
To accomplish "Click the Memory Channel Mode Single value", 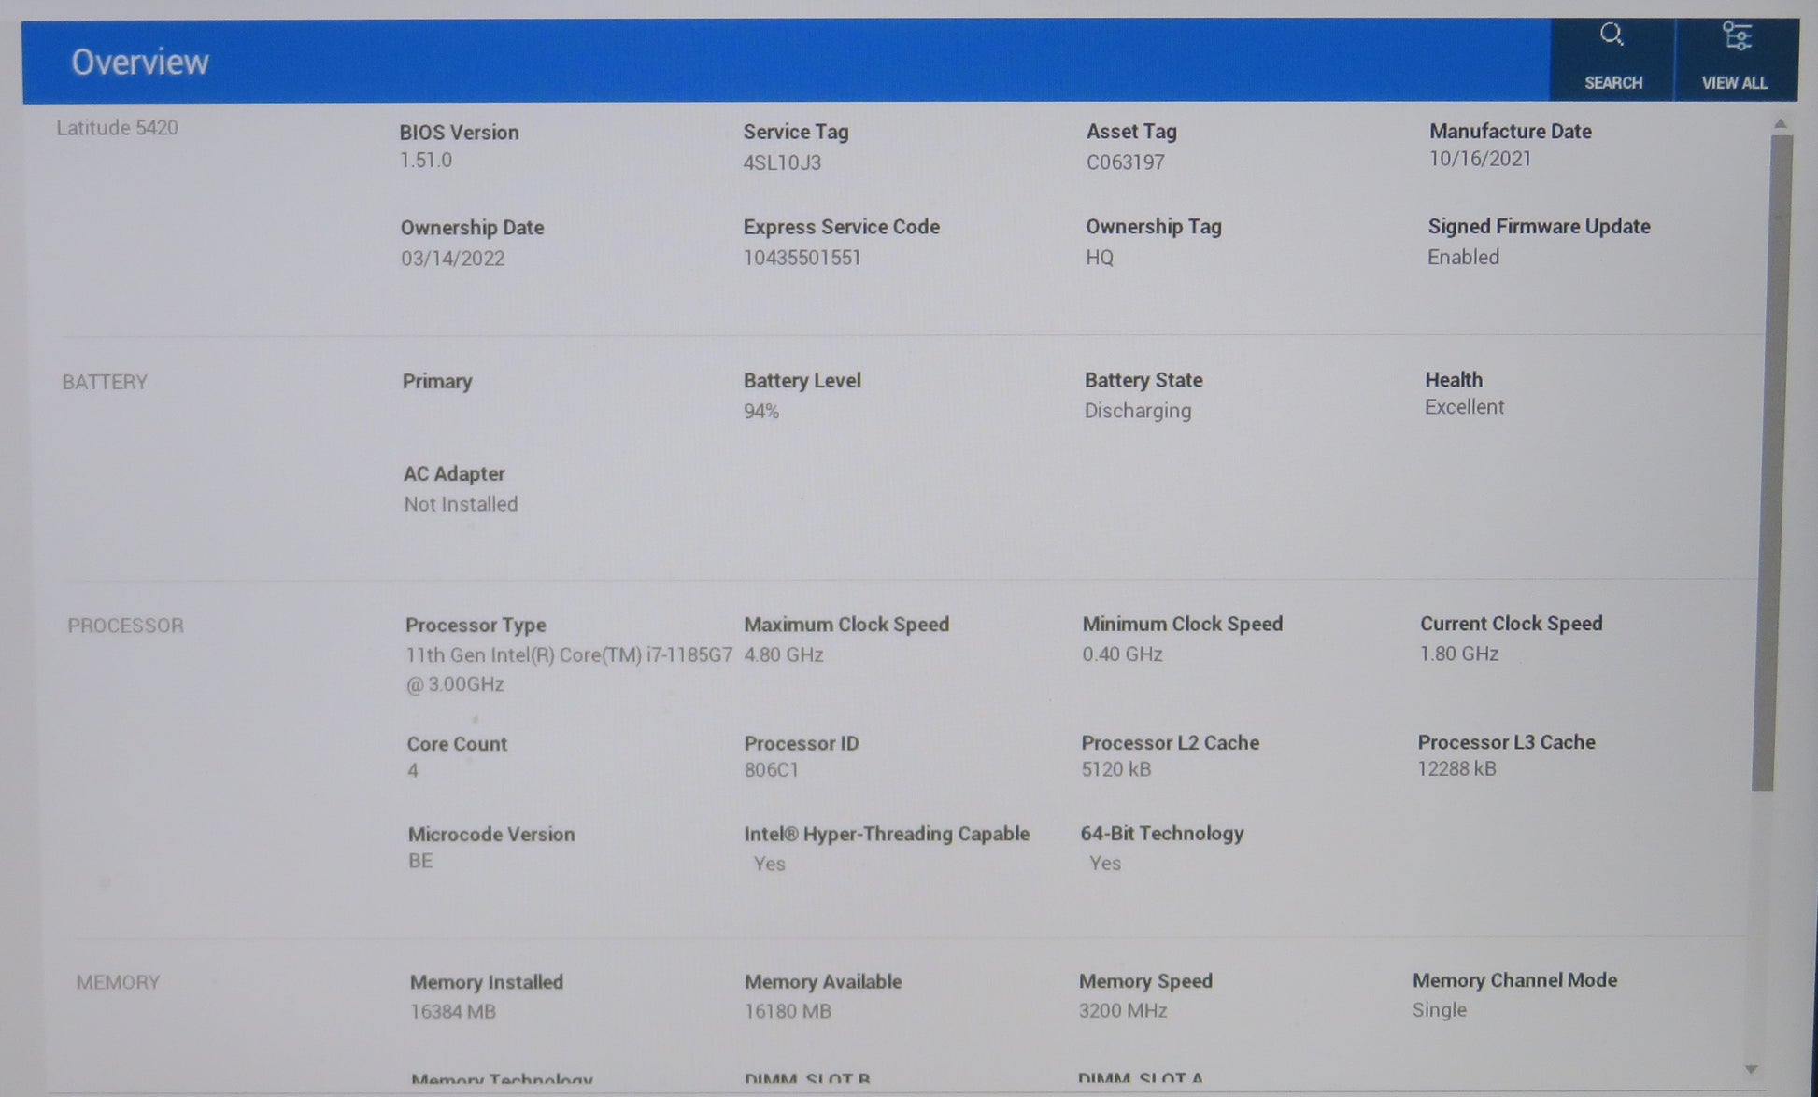I will coord(1440,1010).
